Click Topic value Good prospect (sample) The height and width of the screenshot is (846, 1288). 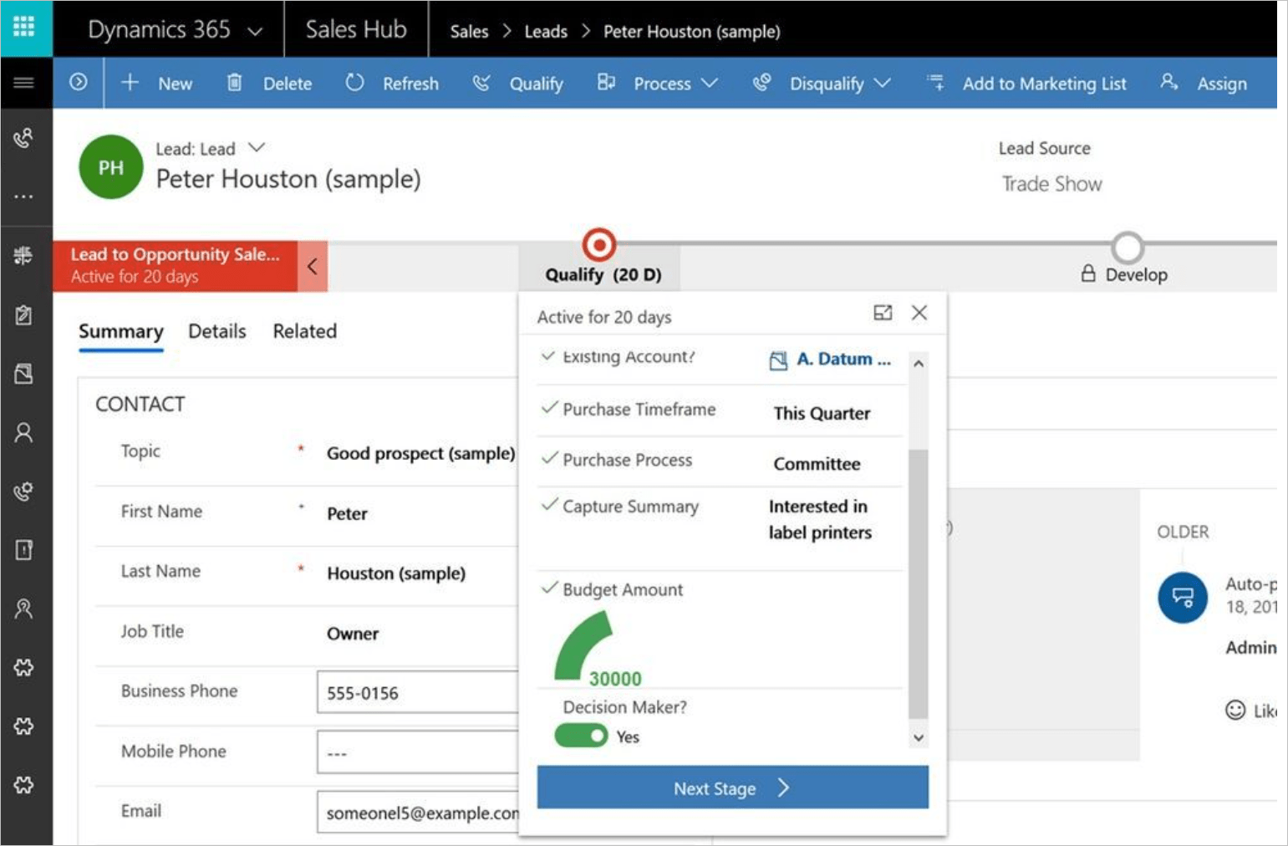click(420, 453)
